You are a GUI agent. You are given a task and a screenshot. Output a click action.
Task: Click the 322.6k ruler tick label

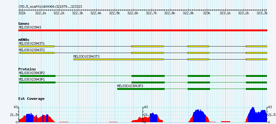click(x=133, y=13)
